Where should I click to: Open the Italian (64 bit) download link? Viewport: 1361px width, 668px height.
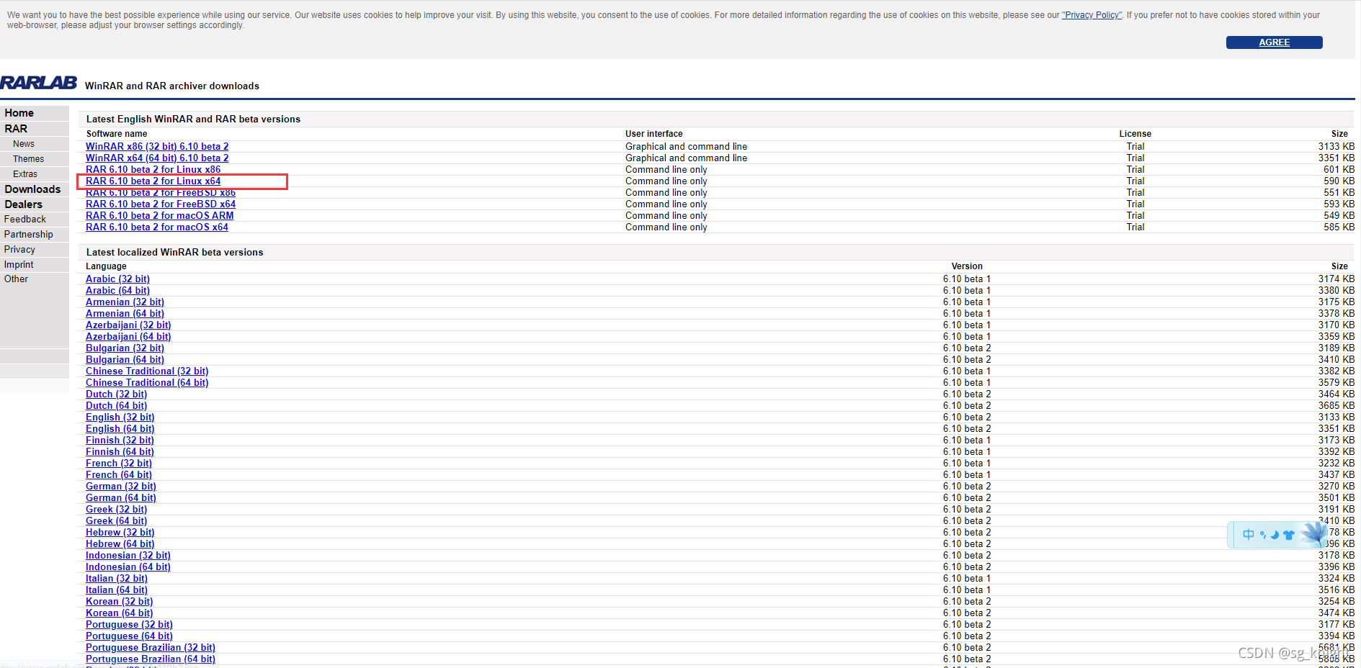117,590
